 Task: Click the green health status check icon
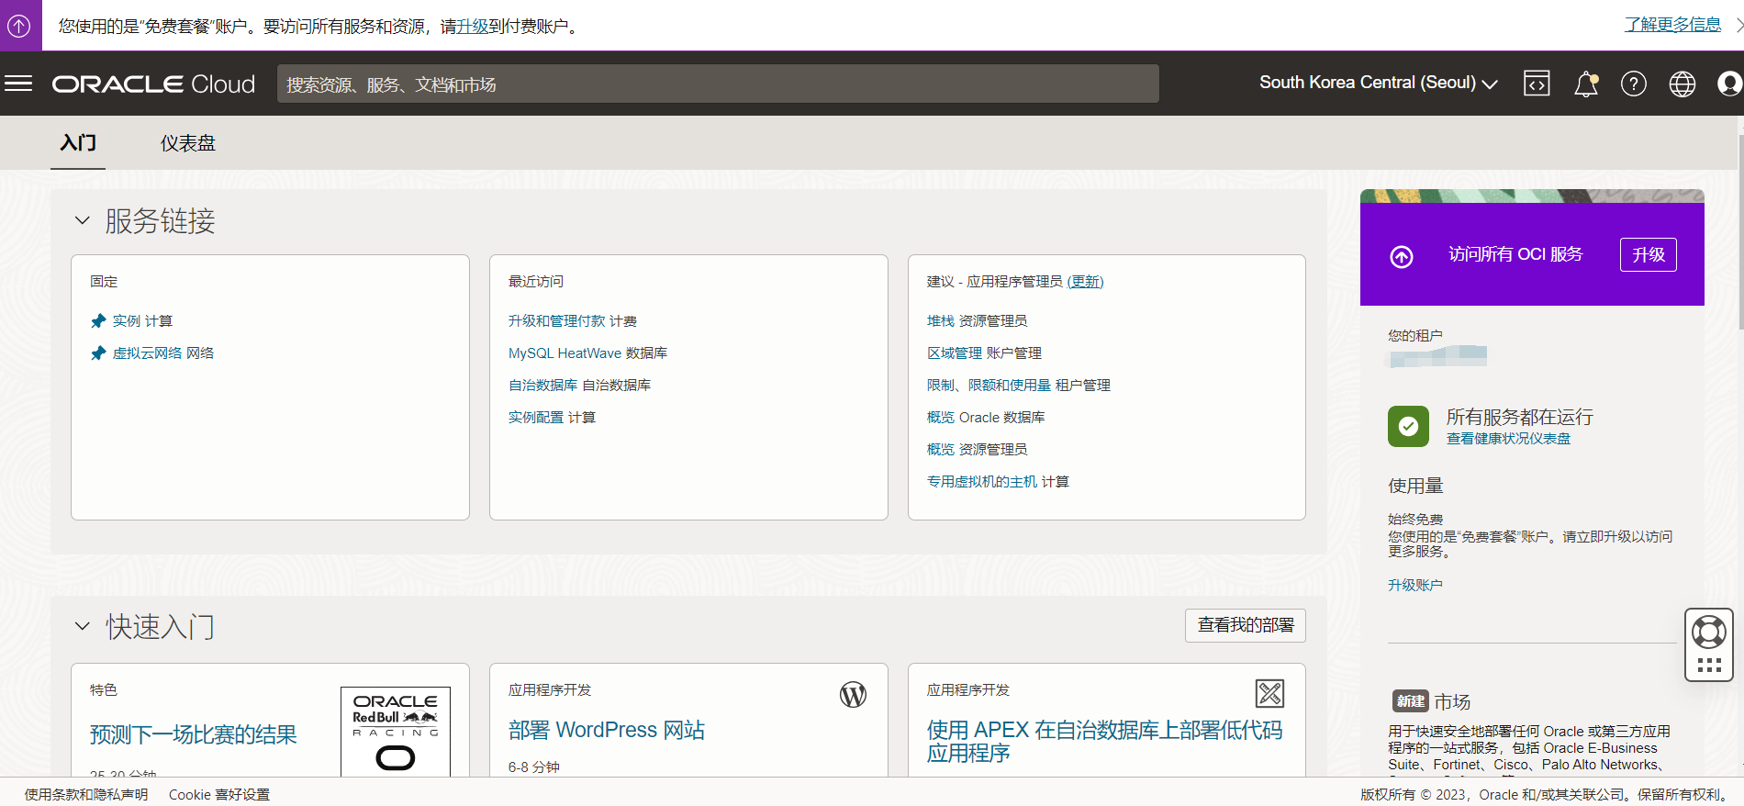[x=1408, y=426]
